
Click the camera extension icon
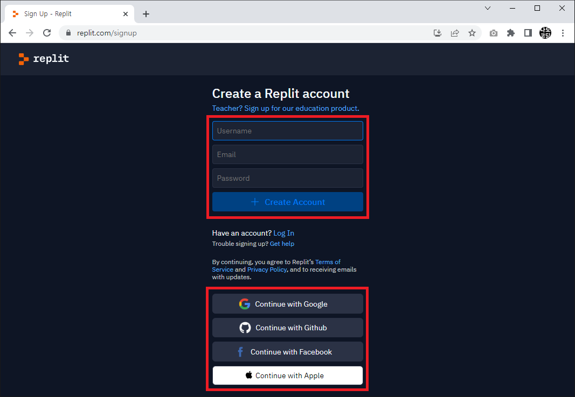pos(494,33)
